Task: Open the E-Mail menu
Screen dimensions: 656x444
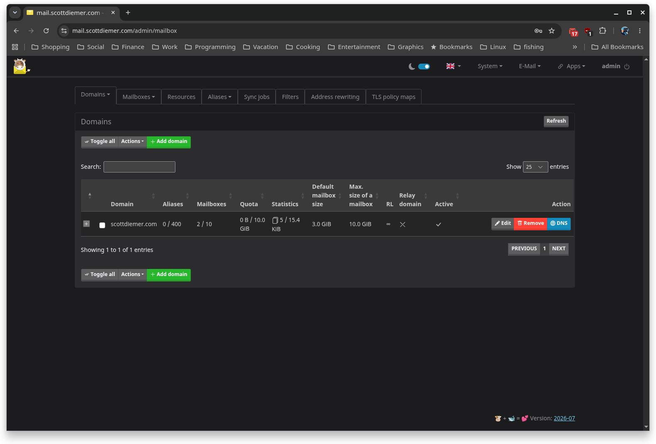Action: coord(530,66)
